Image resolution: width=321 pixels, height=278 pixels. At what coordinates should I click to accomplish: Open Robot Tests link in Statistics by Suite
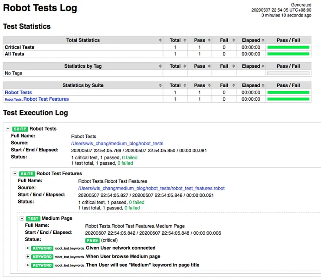pyautogui.click(x=18, y=92)
